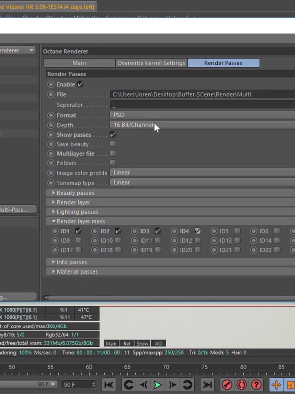Screen dimensions: 295x394
Task: Expand the Render layer section
Action: coord(53,202)
